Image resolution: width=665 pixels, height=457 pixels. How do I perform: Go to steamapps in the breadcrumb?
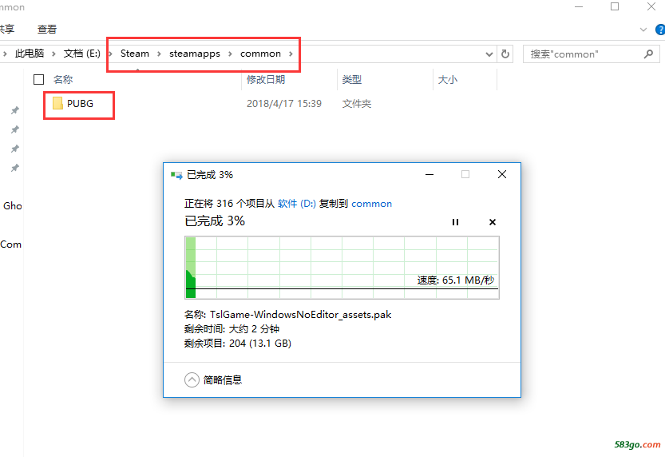195,54
